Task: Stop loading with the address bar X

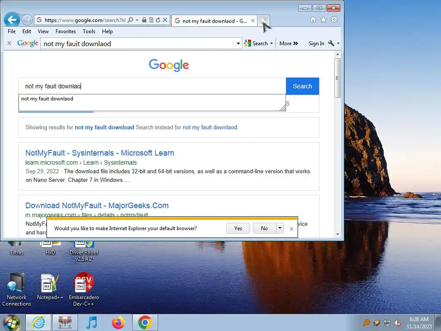Action: (165, 20)
